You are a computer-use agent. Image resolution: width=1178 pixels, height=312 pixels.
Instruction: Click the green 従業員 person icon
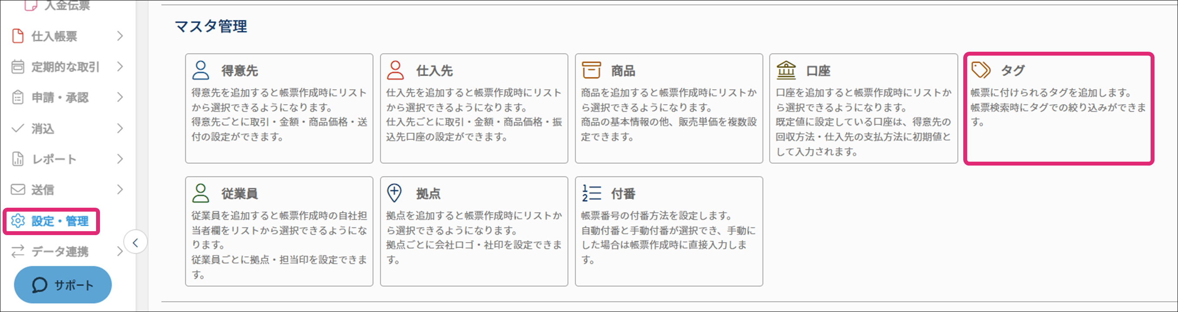(200, 193)
